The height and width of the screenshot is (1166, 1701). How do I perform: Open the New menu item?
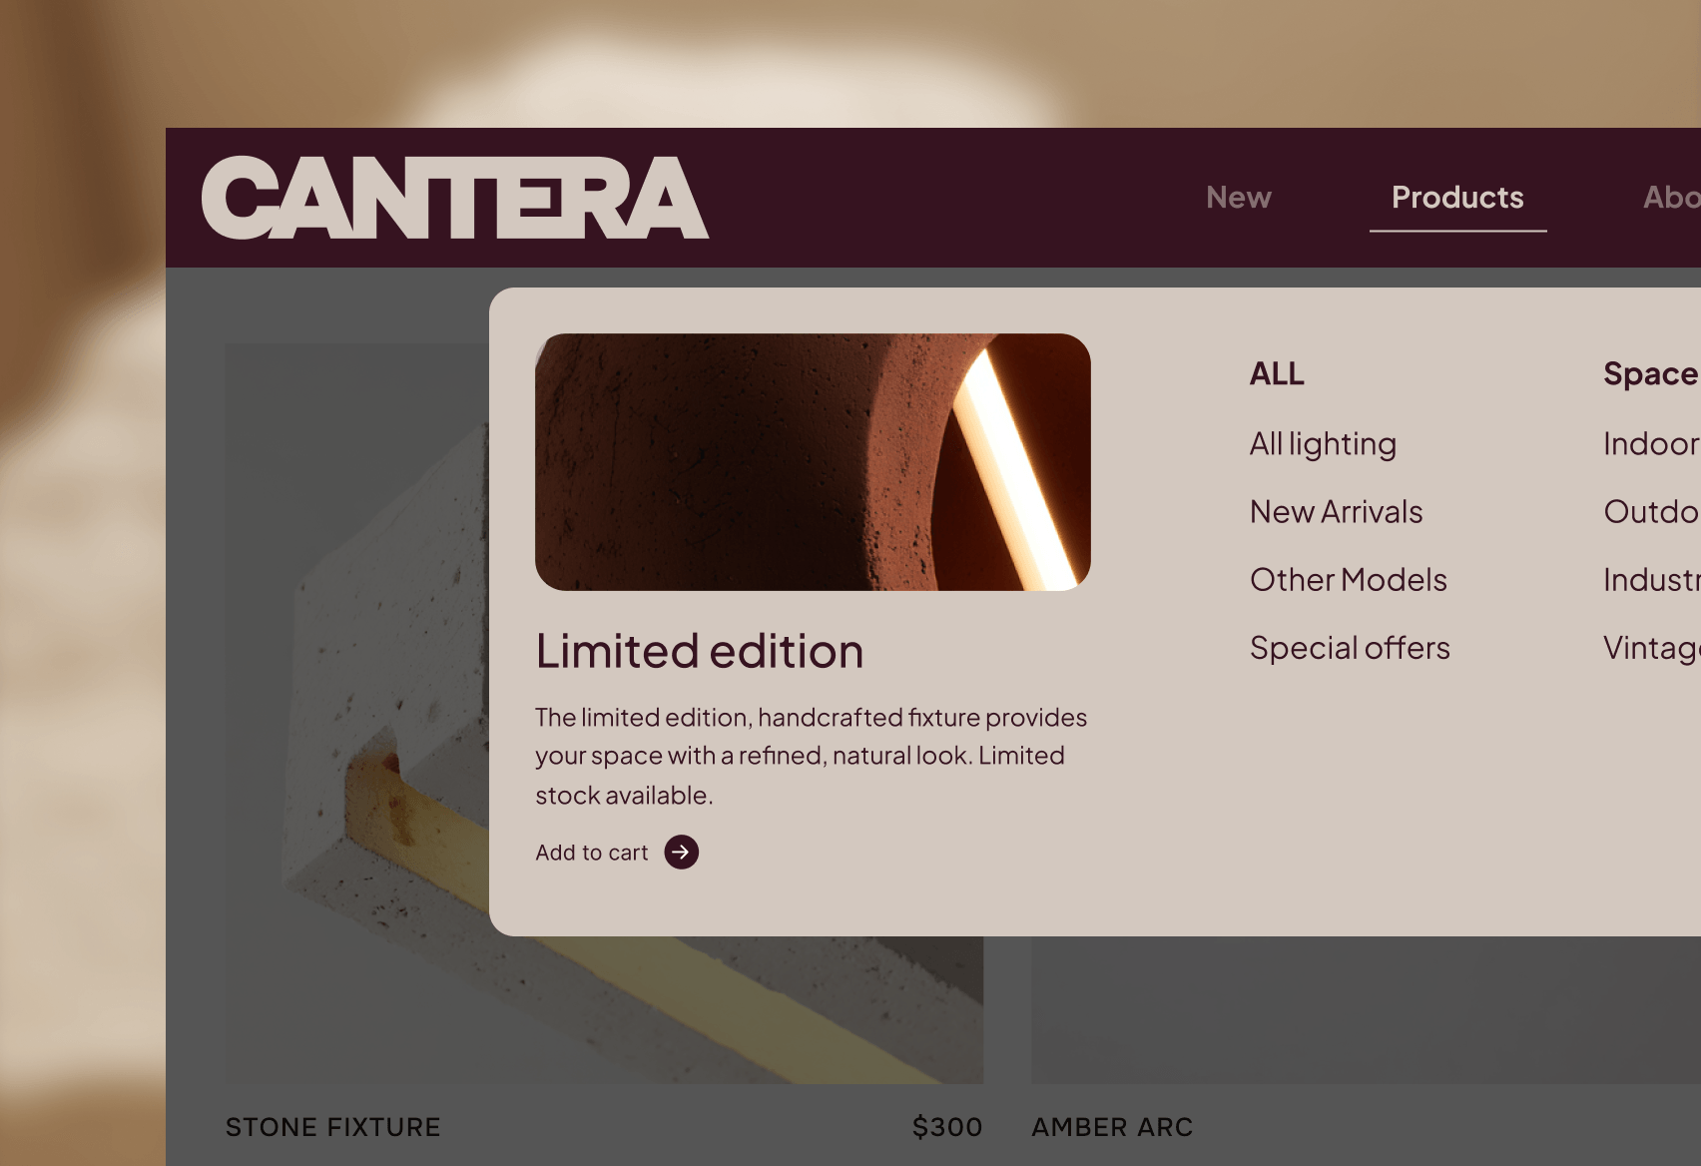(x=1239, y=198)
